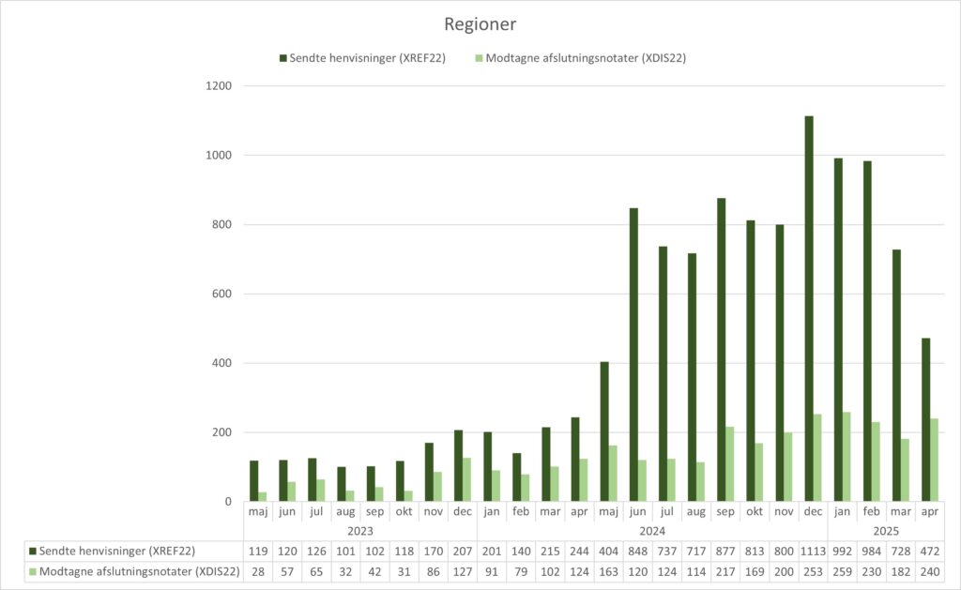Screen dimensions: 961x590
Task: Click table cell with value '244'
Action: click(579, 552)
